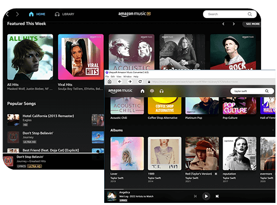This screenshot has height=205, width=277.
Task: Show next Featured This Week items
Action: click(234, 24)
